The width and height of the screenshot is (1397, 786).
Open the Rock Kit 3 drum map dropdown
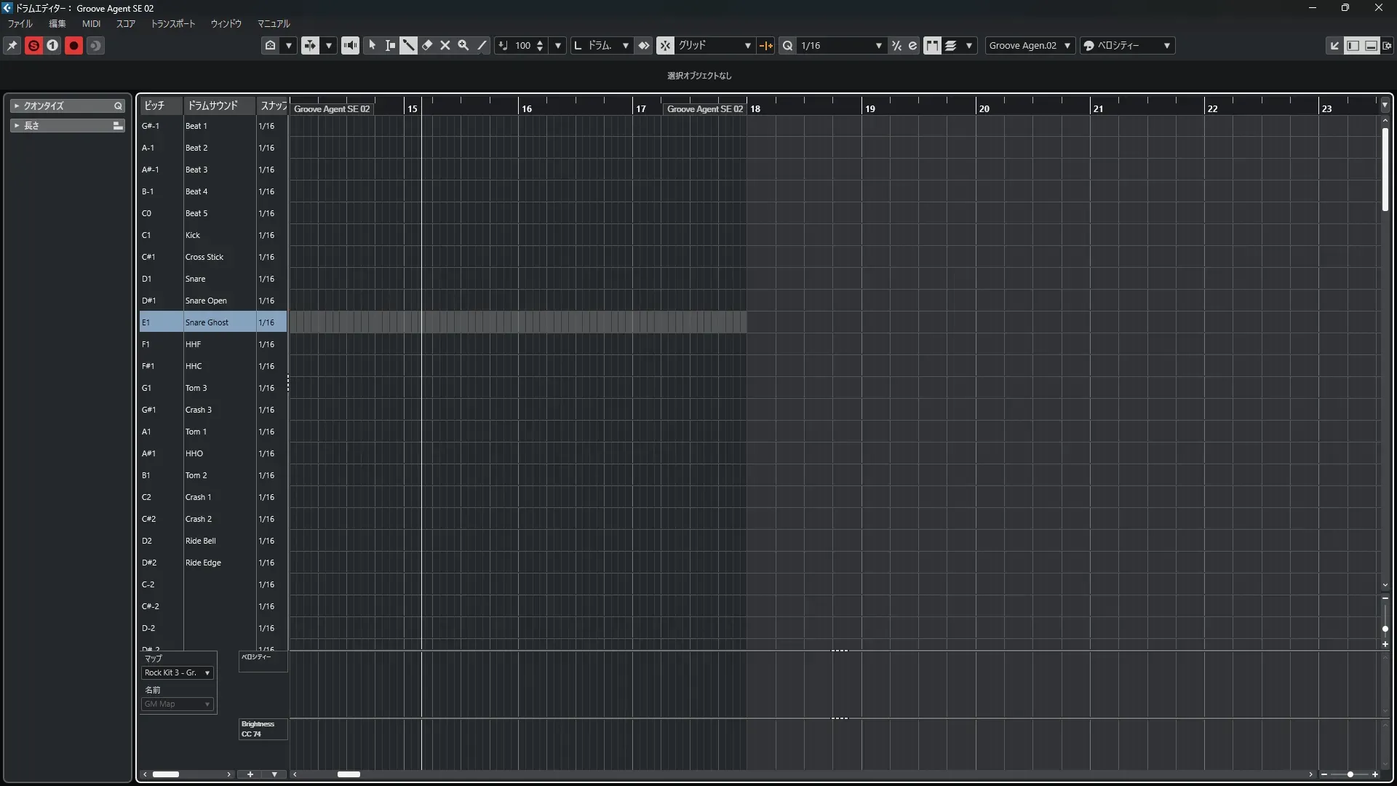[178, 673]
